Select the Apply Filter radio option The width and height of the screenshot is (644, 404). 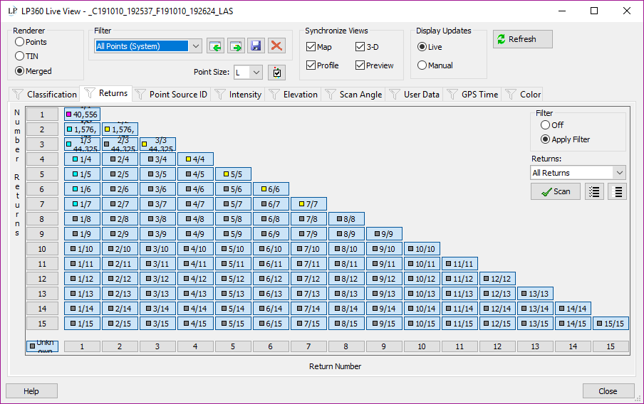tap(565, 139)
